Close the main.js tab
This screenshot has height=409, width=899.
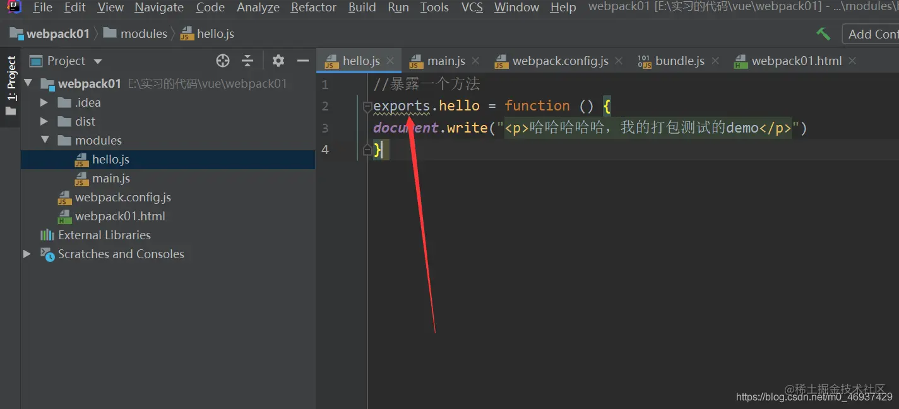pos(475,61)
